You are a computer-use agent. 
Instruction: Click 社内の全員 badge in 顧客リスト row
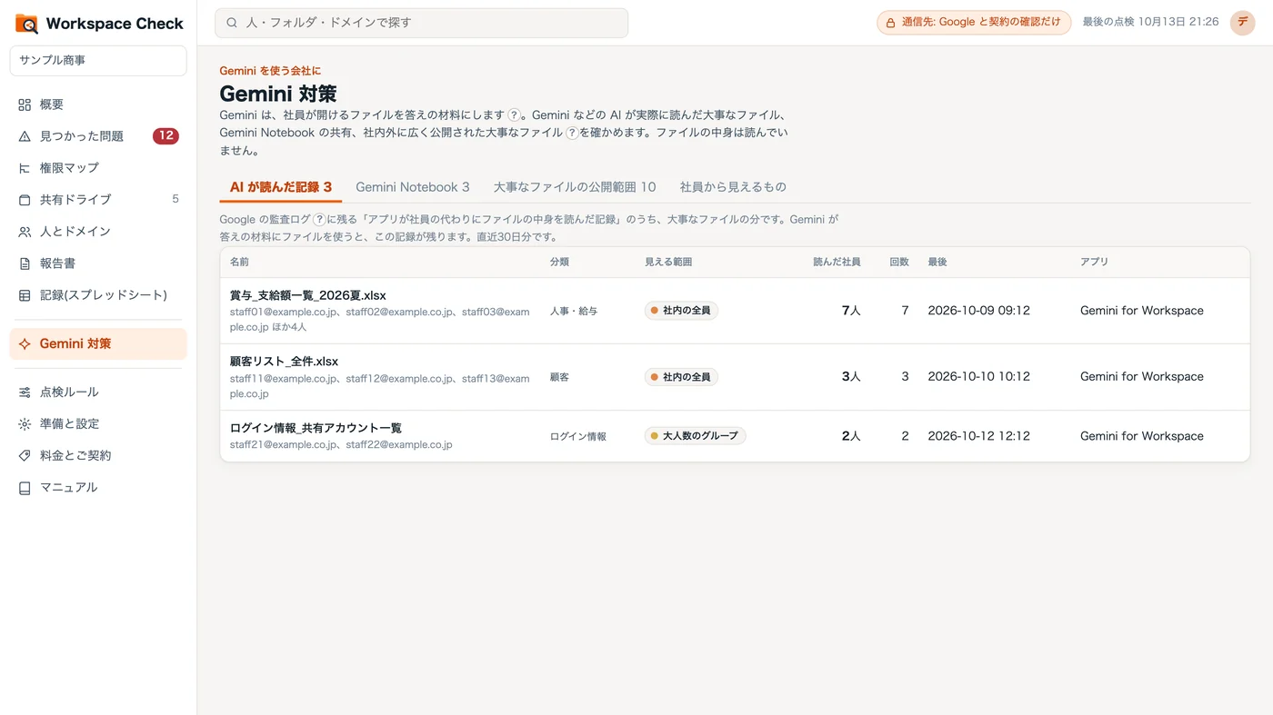pyautogui.click(x=682, y=377)
